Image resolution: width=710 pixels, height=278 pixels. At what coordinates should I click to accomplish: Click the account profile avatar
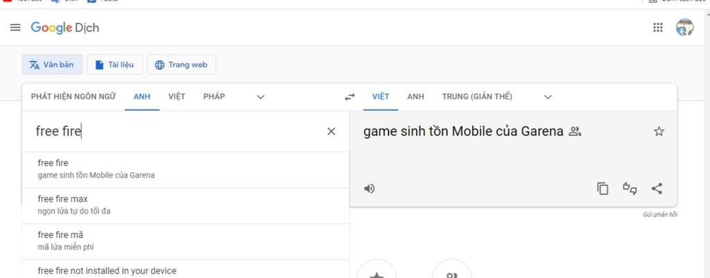pos(684,28)
